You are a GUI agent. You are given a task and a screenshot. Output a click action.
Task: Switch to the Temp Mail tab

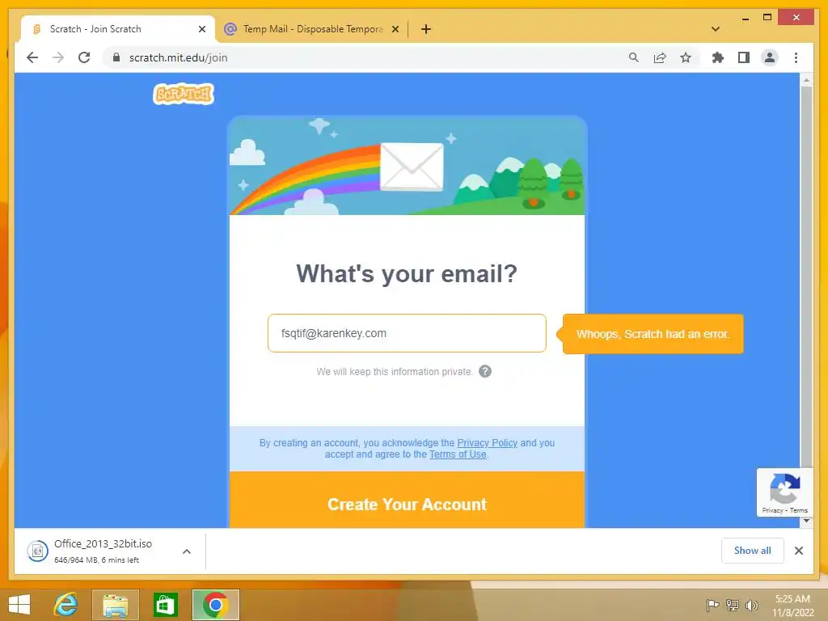pyautogui.click(x=311, y=29)
